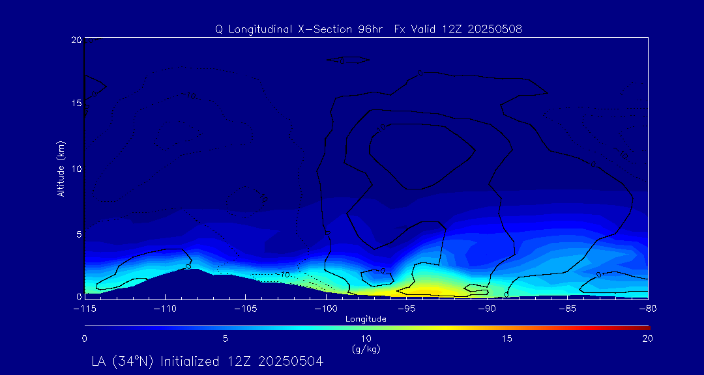Click the colorbar scale label "5"
704x375 pixels.
[226, 339]
